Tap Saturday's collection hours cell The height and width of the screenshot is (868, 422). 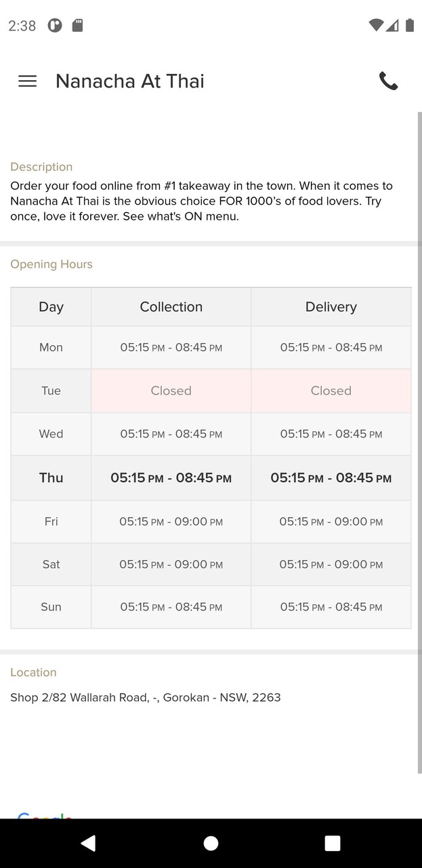pyautogui.click(x=171, y=564)
